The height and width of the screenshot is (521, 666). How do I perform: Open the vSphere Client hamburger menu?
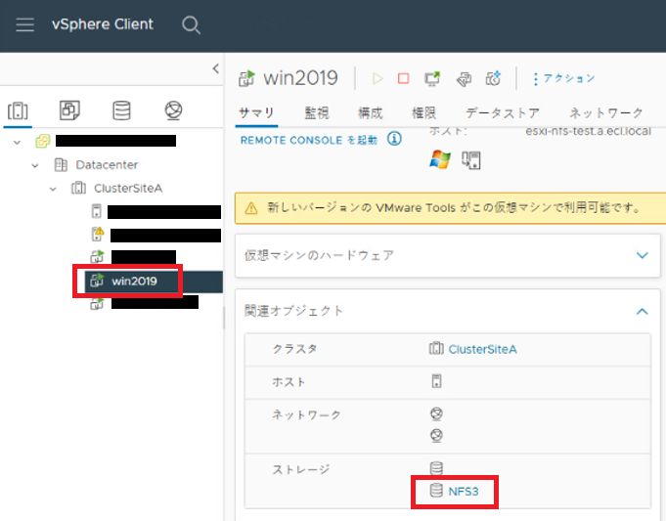(25, 24)
